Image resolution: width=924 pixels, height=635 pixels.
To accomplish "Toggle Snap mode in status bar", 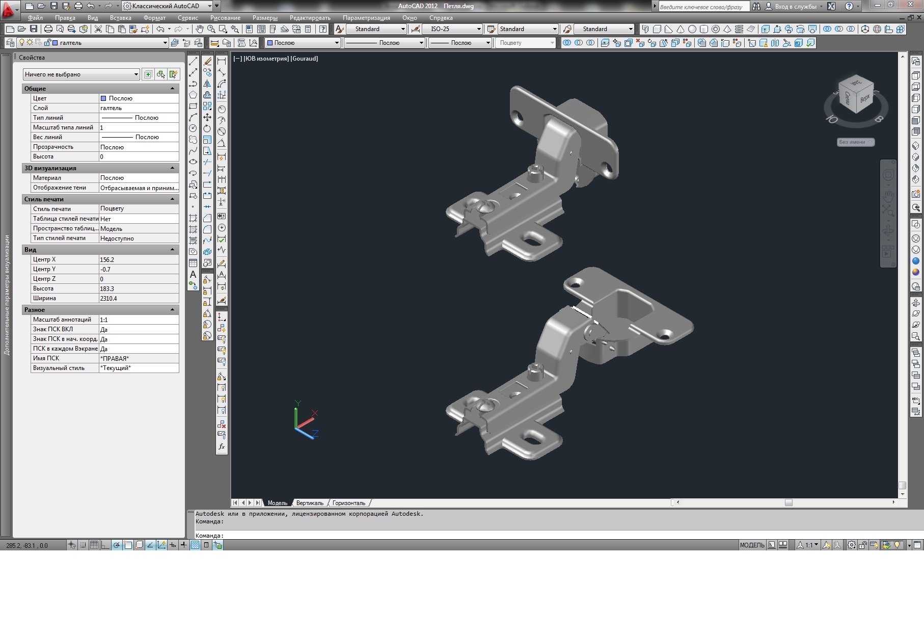I will pos(83,545).
